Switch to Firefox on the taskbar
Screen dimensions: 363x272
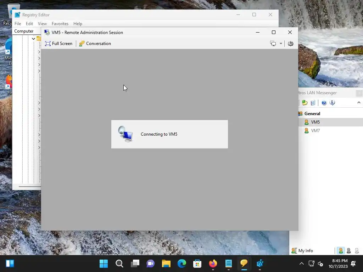[213, 263]
